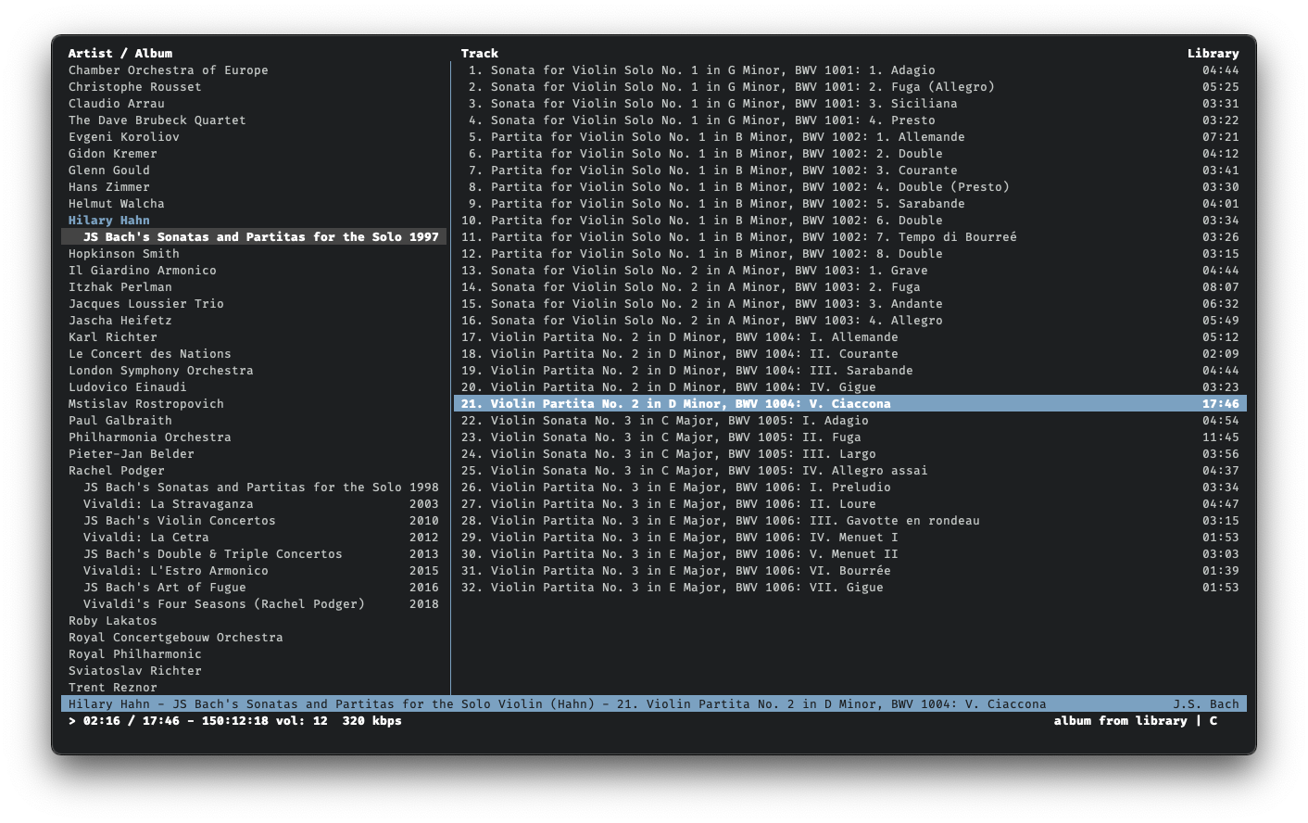Screen dimensions: 1308x823
Task: Select track 23, BWV 1005 Fuga
Action: [849, 437]
